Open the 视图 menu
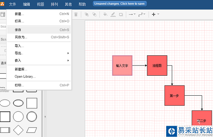The width and height of the screenshot is (213, 137). click(x=41, y=4)
